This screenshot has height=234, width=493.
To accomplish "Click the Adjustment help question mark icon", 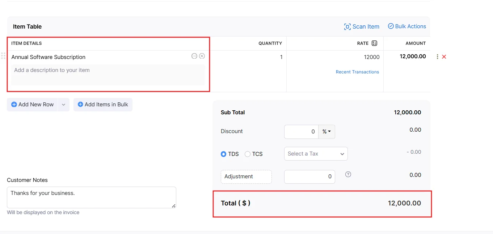I will click(348, 174).
